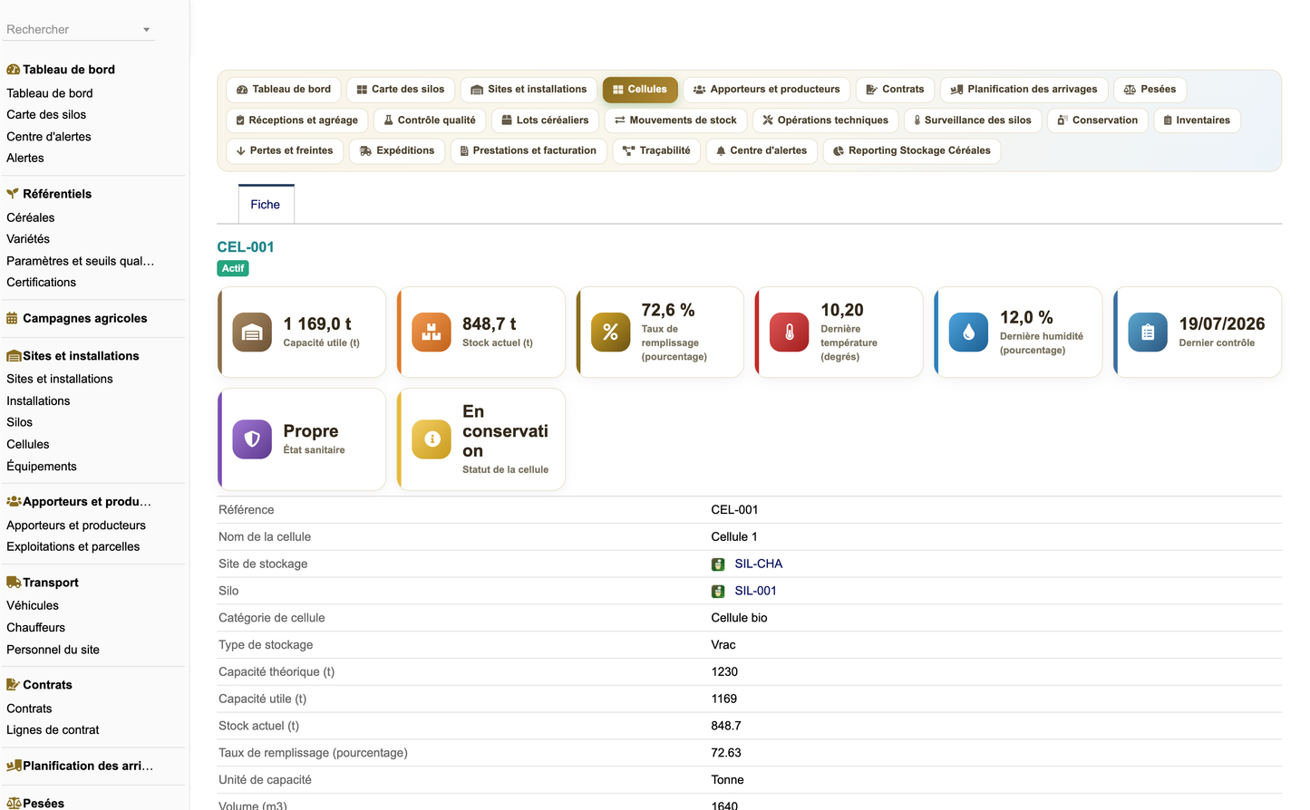Open Véhicules in the sidebar
Viewport: 1310px width, 810px height.
tap(33, 606)
